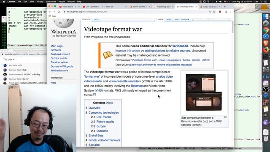Click the Wikipedia globe logo

64,23
